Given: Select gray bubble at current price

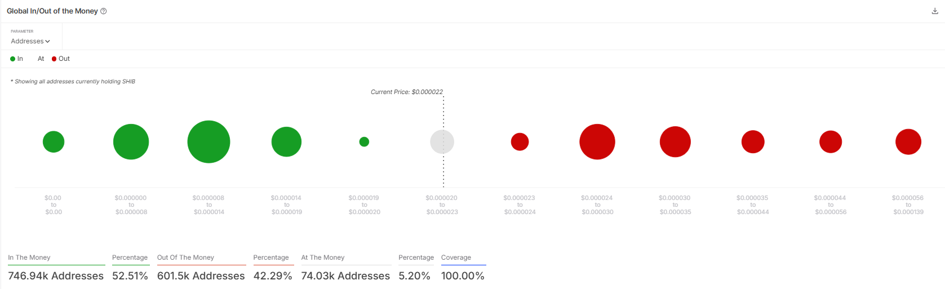Looking at the screenshot, I should [442, 141].
